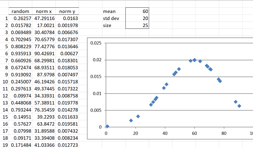Click the rightmost data point in the chart
253x148 pixels.
pos(239,106)
